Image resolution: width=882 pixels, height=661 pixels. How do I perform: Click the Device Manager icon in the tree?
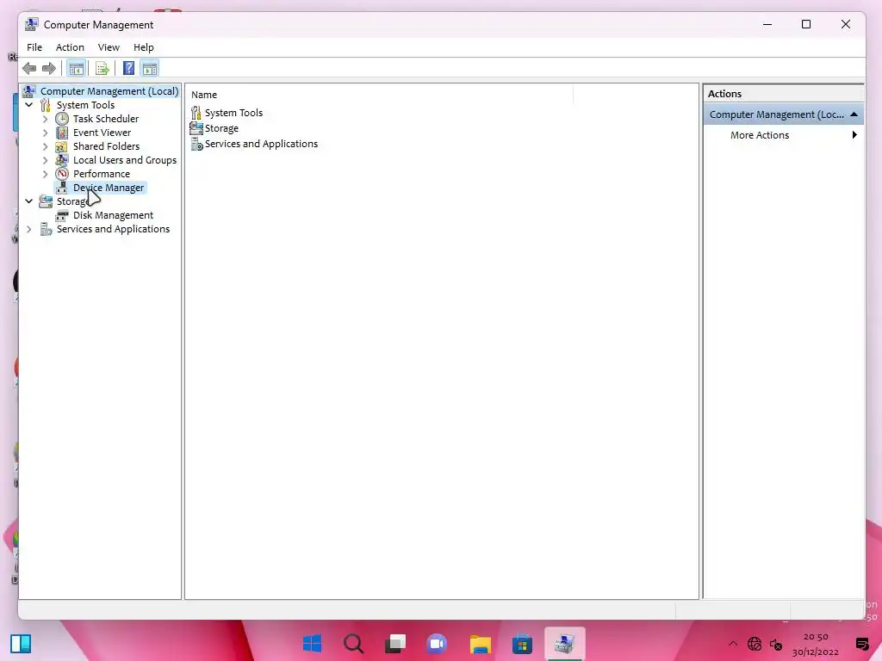[62, 188]
